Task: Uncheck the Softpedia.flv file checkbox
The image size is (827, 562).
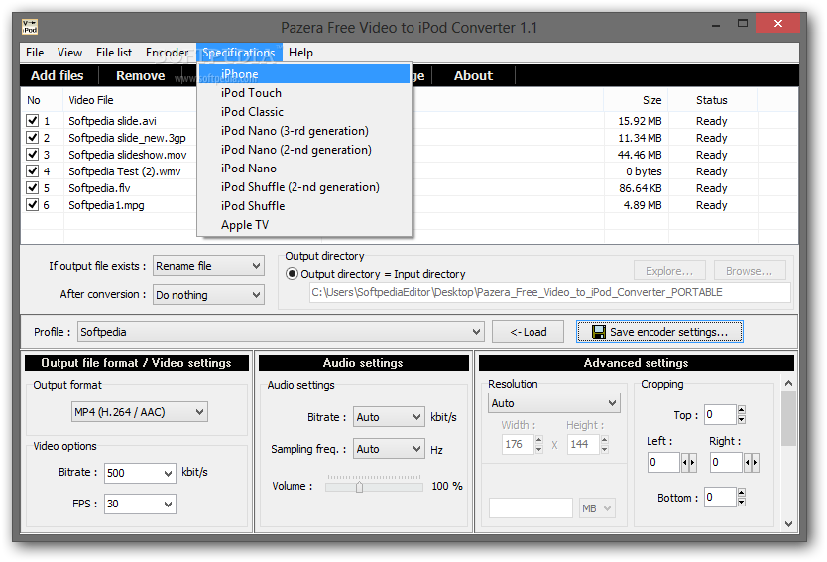Action: click(x=32, y=188)
